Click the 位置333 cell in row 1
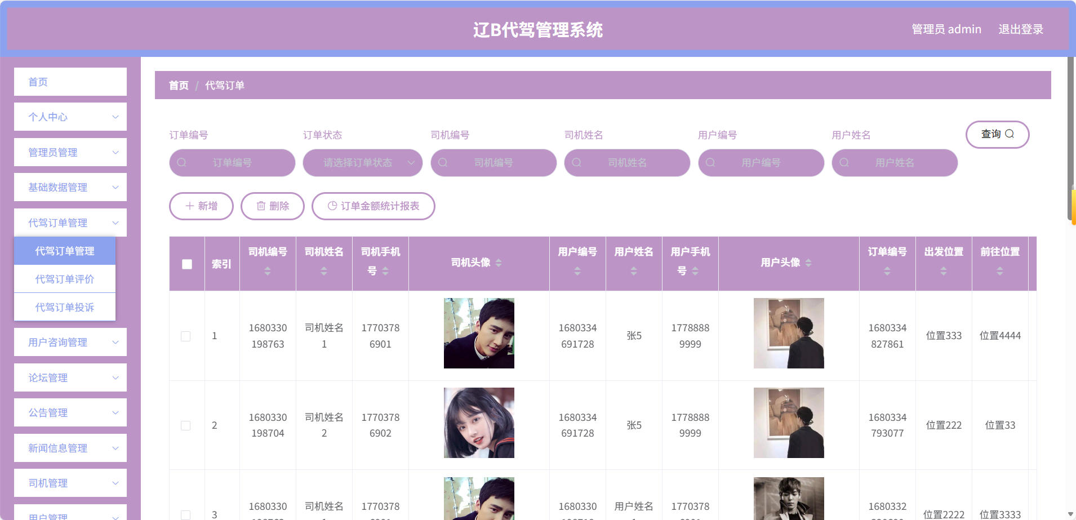 coord(944,336)
